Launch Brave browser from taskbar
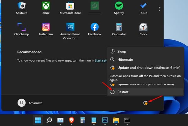 pyautogui.click(x=71, y=120)
